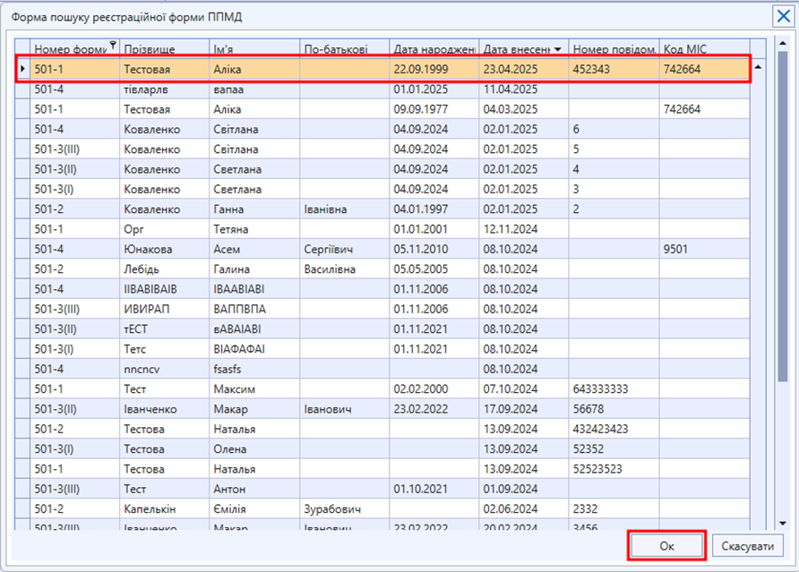Select the name cell Олена

click(254, 448)
